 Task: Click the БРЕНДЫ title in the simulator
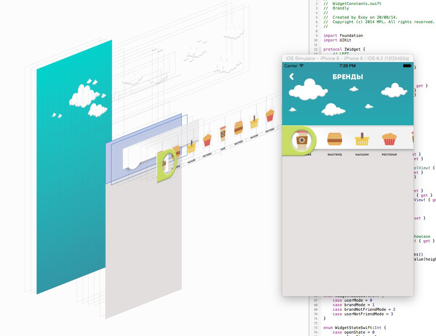point(348,77)
